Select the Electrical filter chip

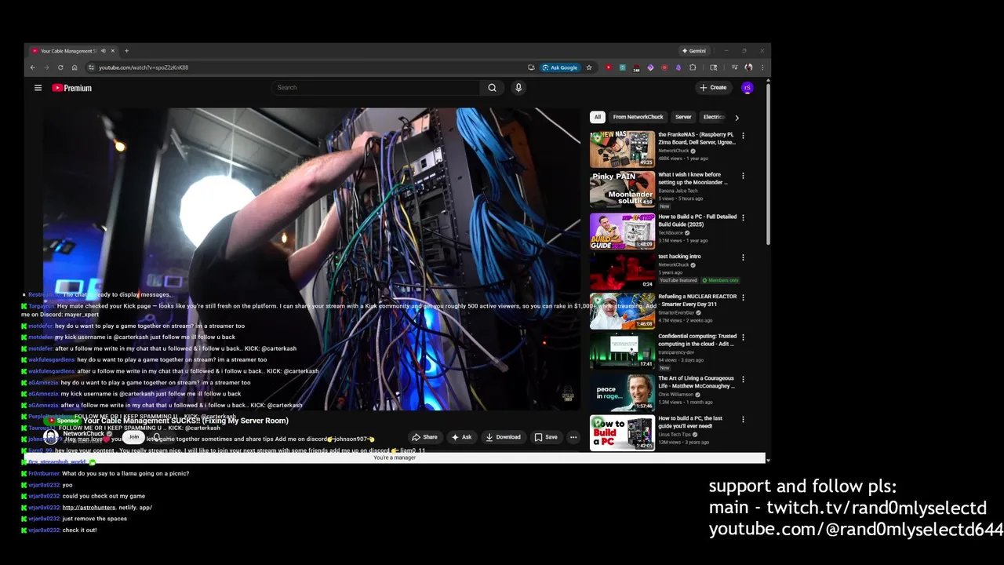714,117
